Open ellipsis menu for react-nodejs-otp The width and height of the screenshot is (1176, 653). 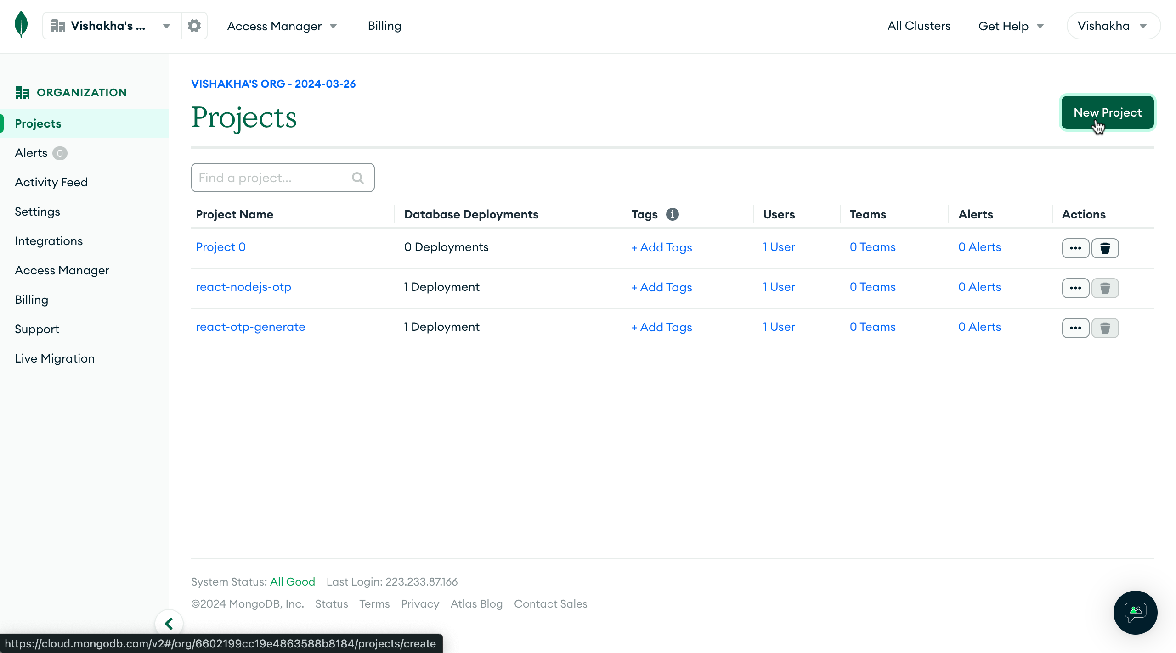click(1075, 288)
